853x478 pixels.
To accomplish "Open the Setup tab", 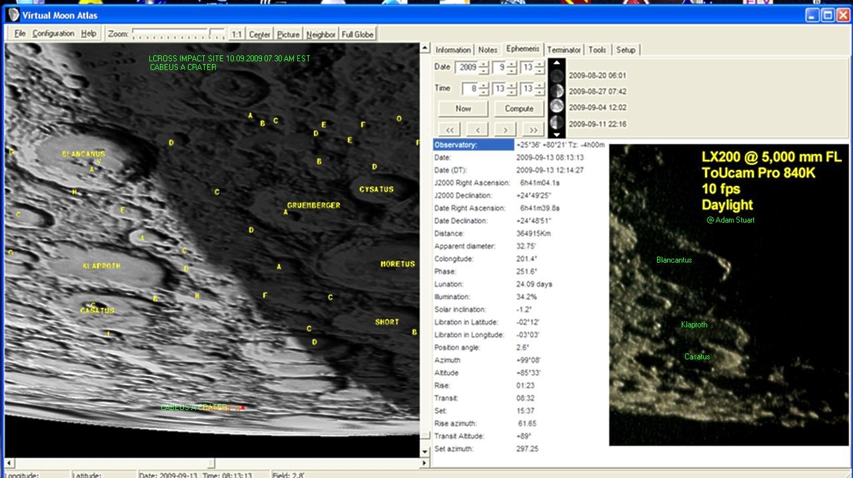I will (x=626, y=50).
